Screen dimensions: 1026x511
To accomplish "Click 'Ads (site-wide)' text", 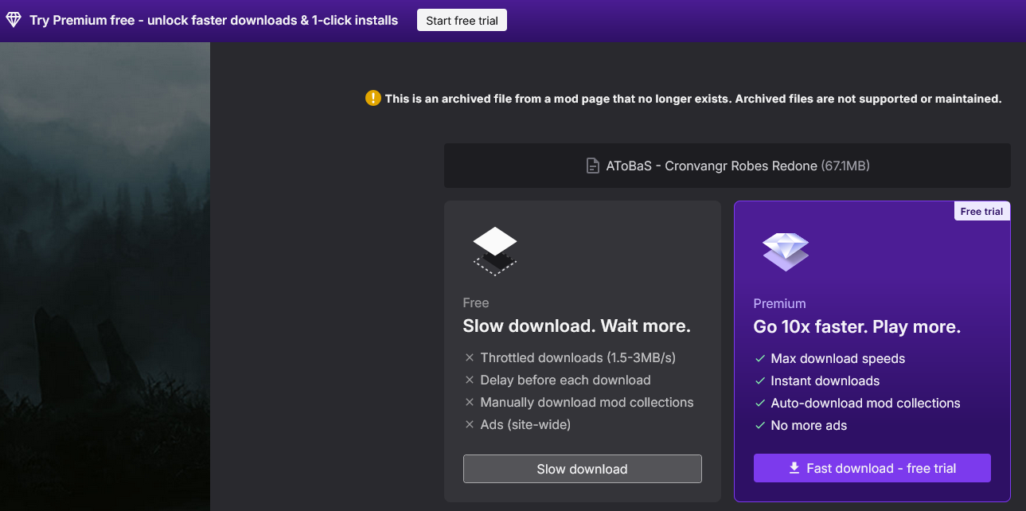I will 525,425.
